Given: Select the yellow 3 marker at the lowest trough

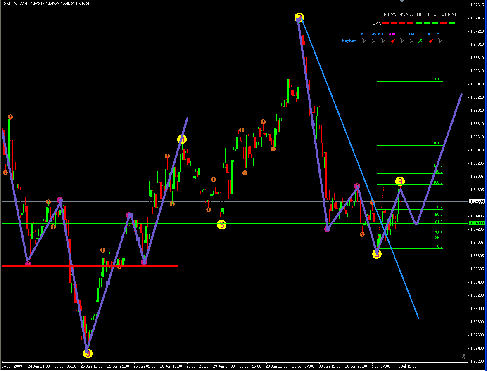Looking at the screenshot, I should pyautogui.click(x=88, y=353).
